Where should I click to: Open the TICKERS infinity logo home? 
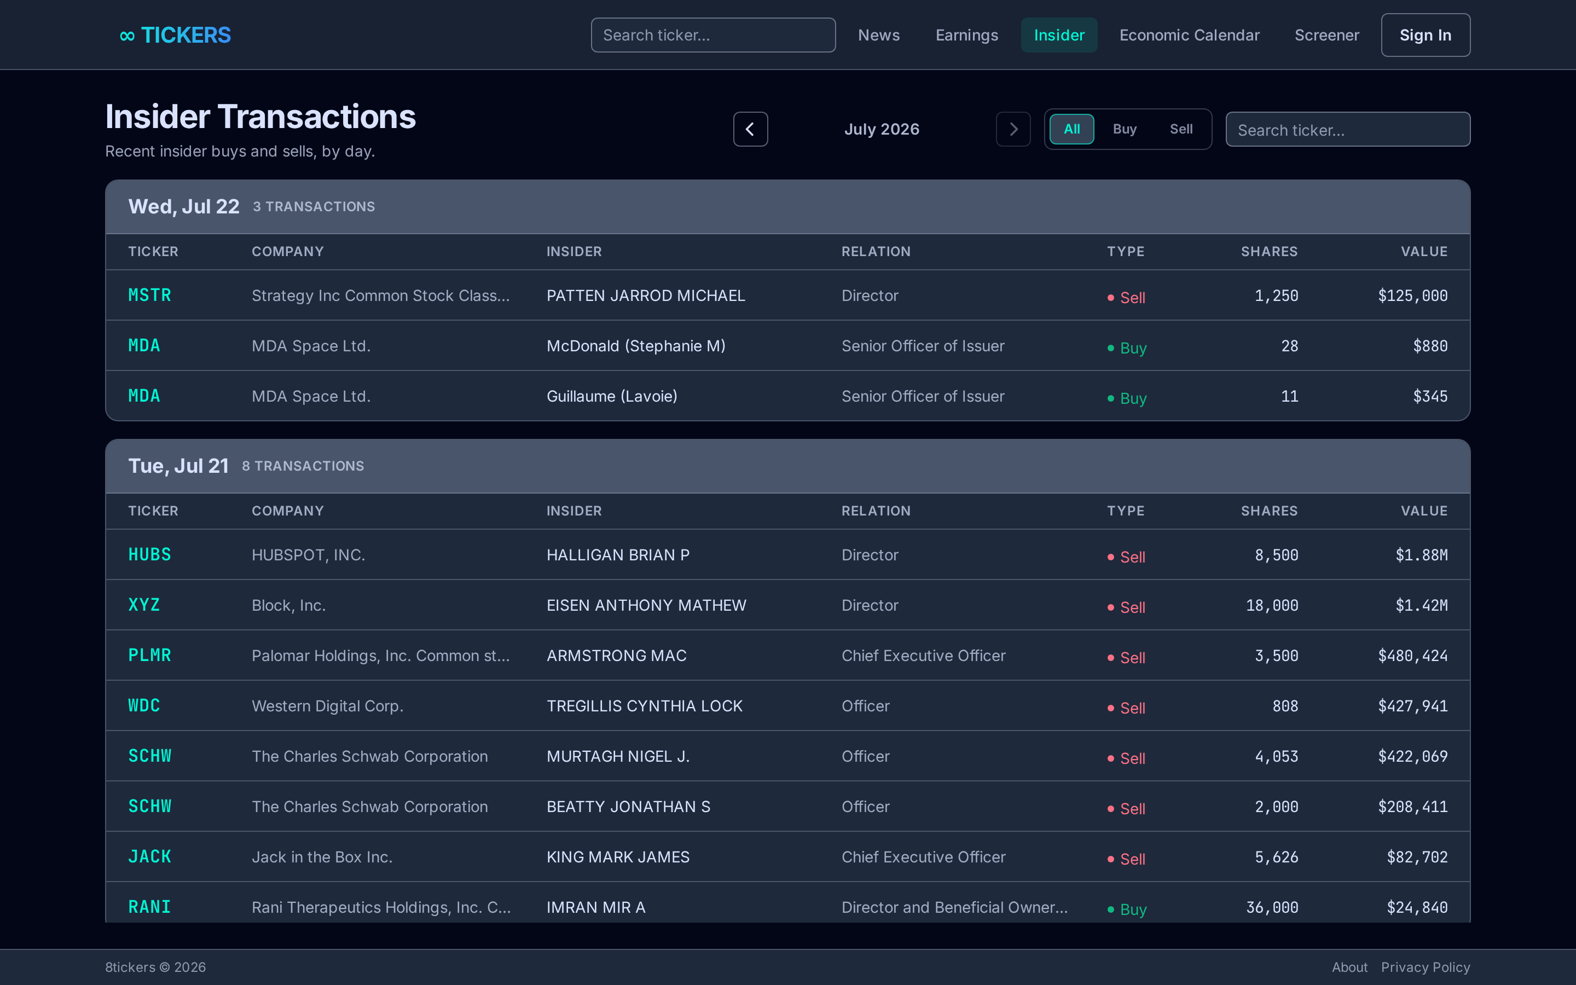(x=175, y=35)
